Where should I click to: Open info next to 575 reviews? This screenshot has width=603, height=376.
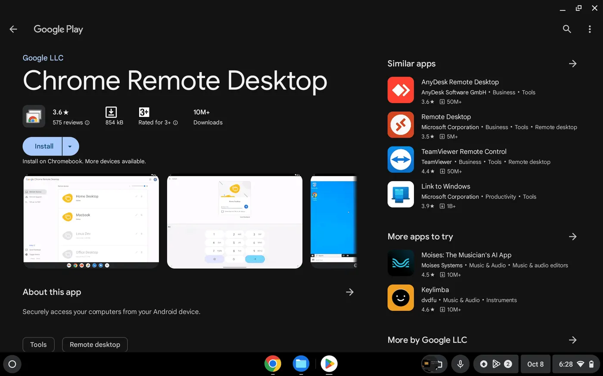tap(87, 123)
